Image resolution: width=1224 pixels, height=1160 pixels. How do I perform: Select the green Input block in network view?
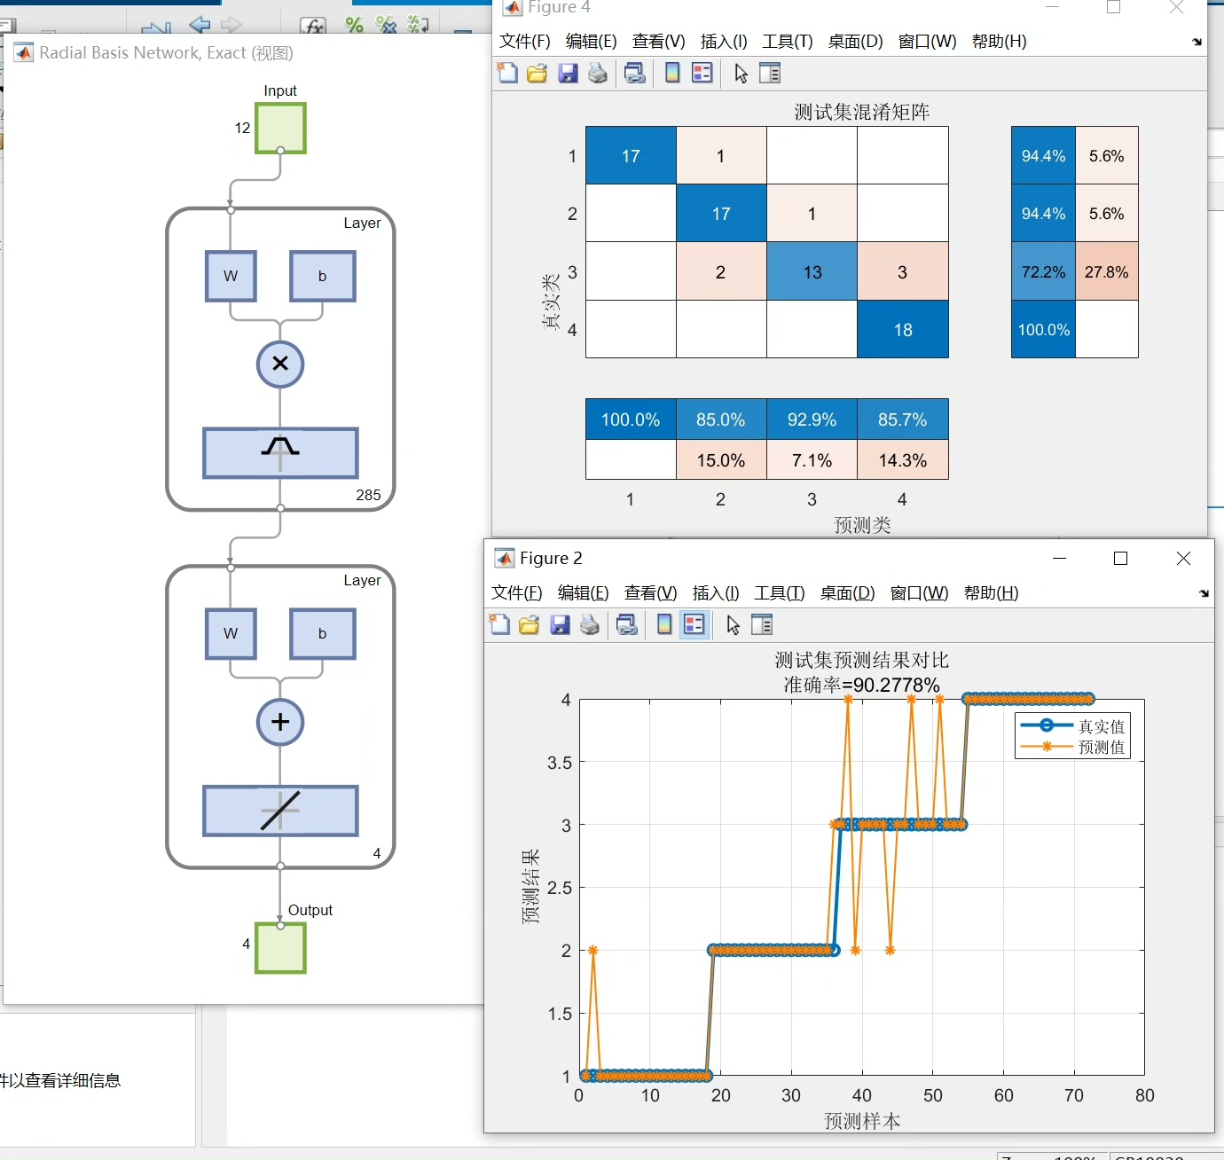[280, 129]
